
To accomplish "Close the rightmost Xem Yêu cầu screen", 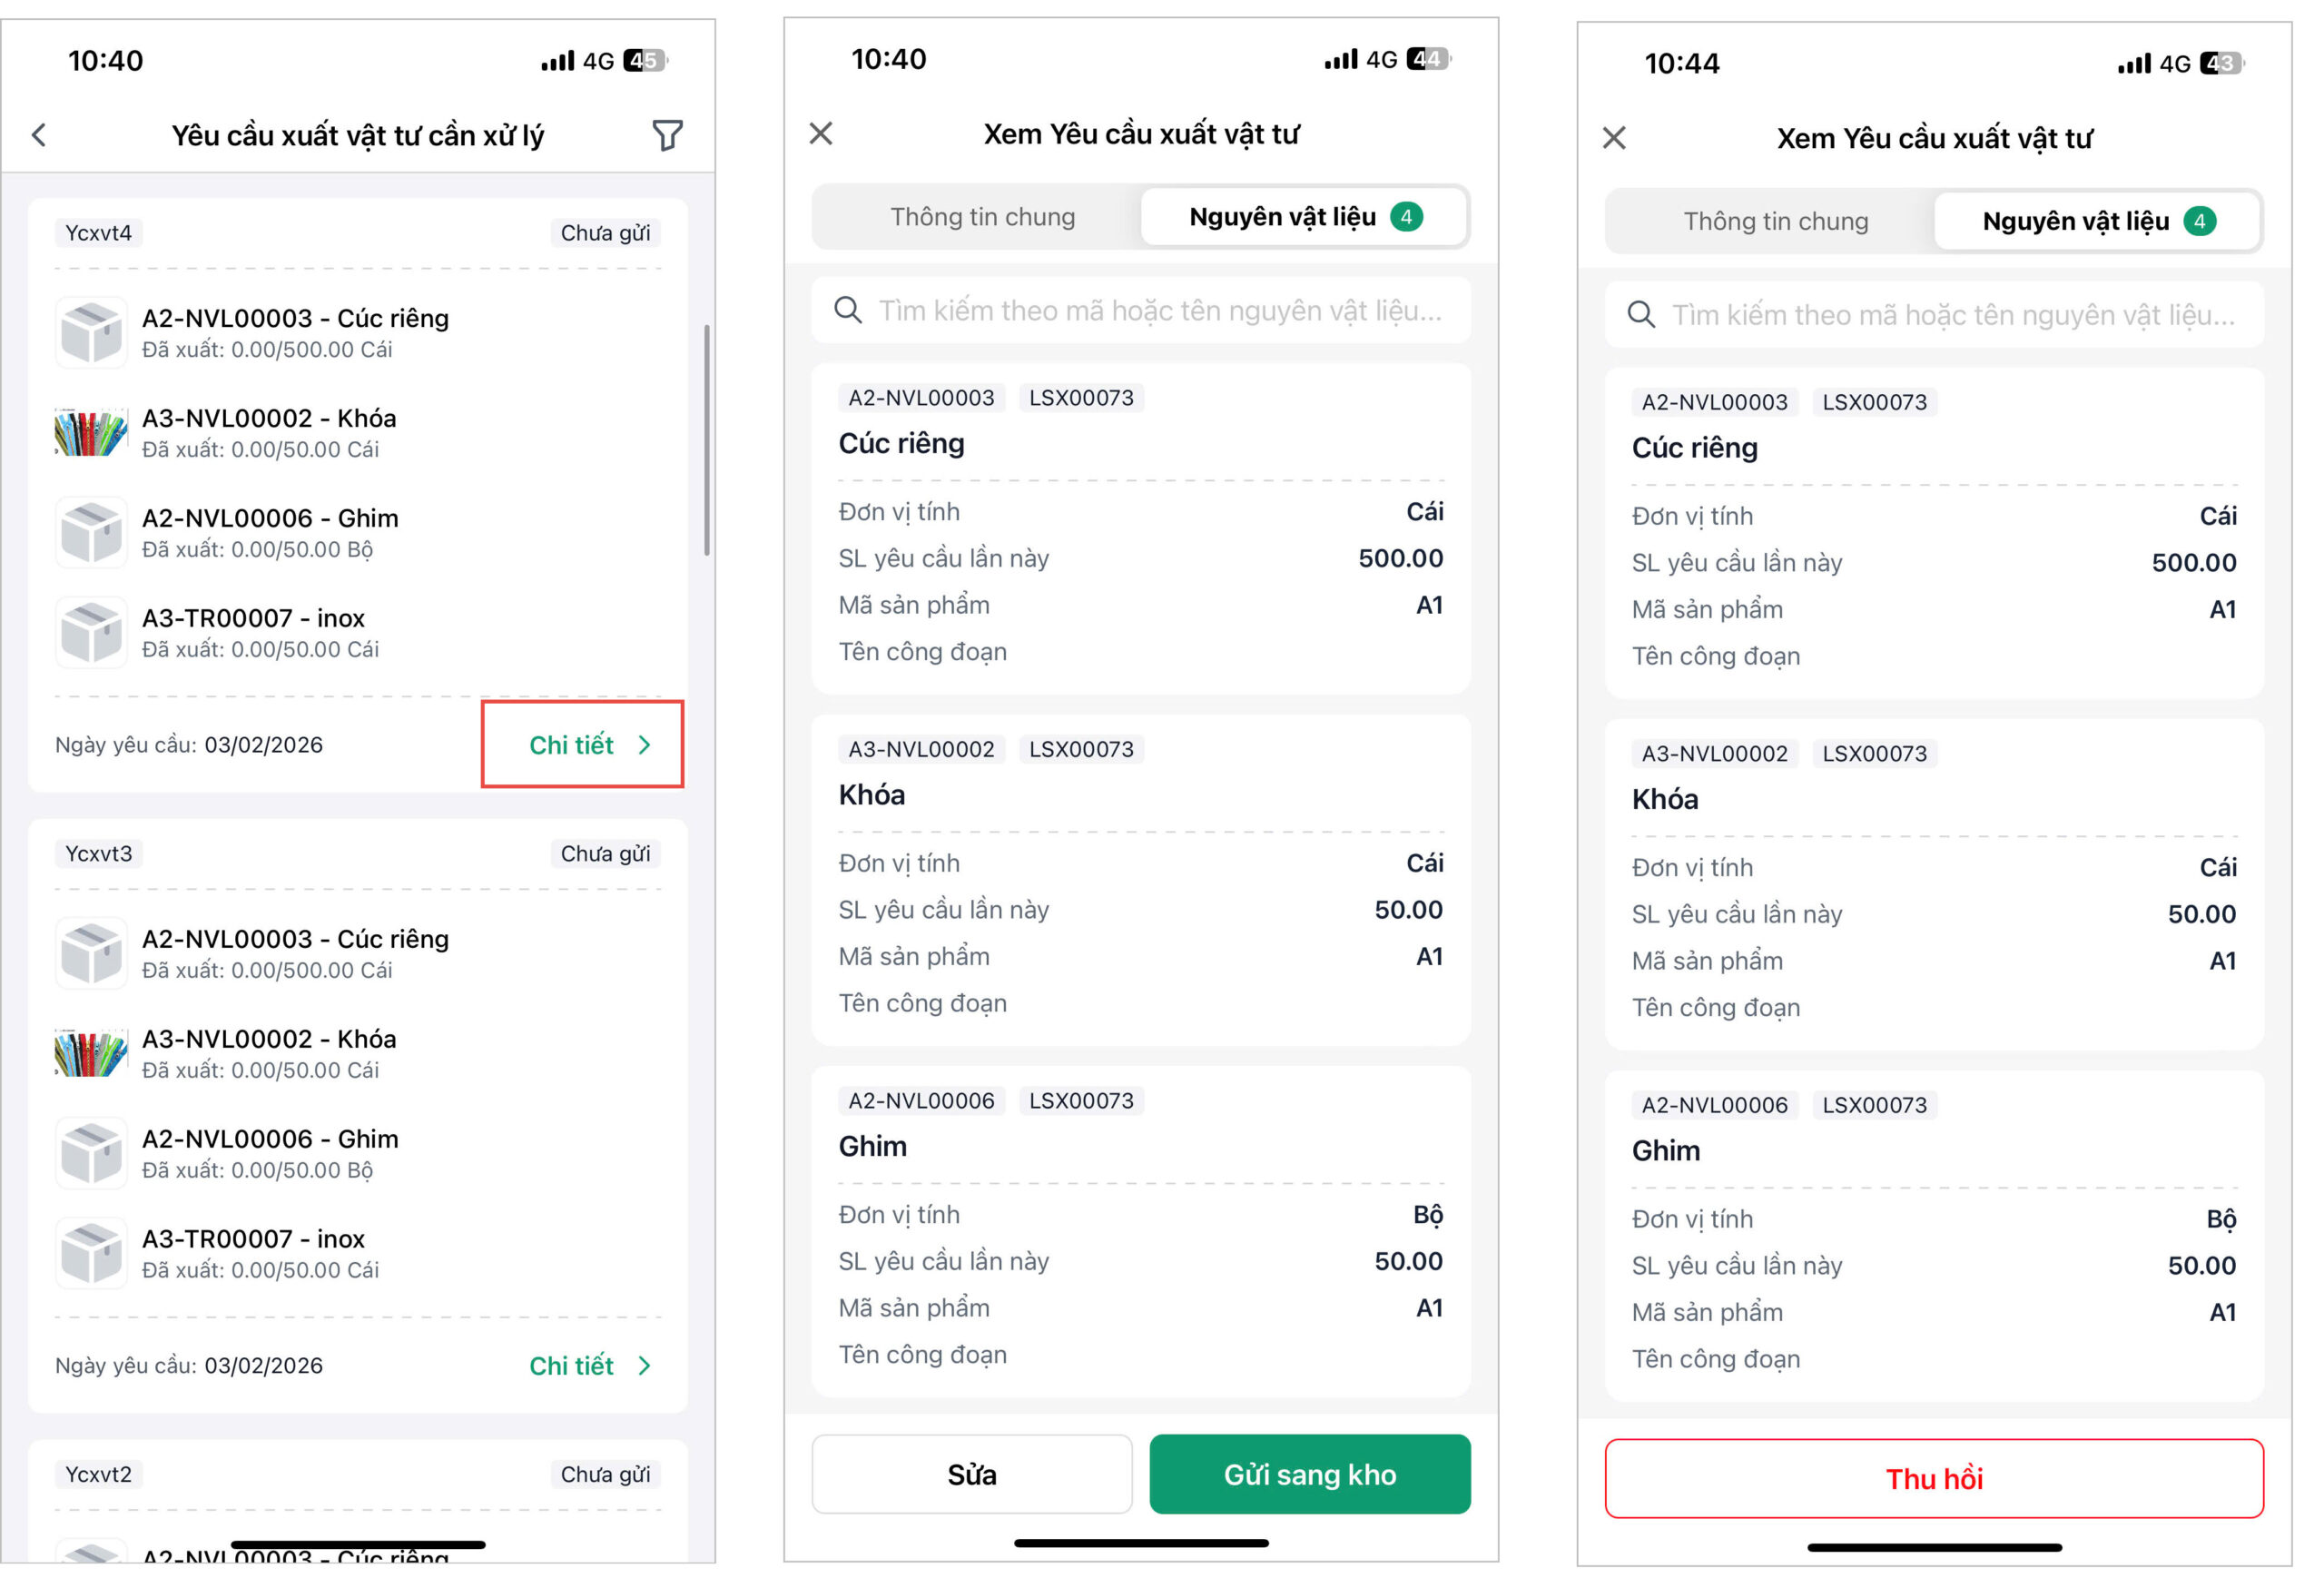I will pos(1614,138).
